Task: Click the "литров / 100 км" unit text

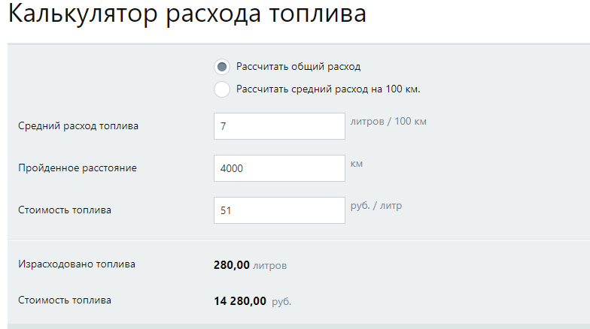Action: (388, 121)
